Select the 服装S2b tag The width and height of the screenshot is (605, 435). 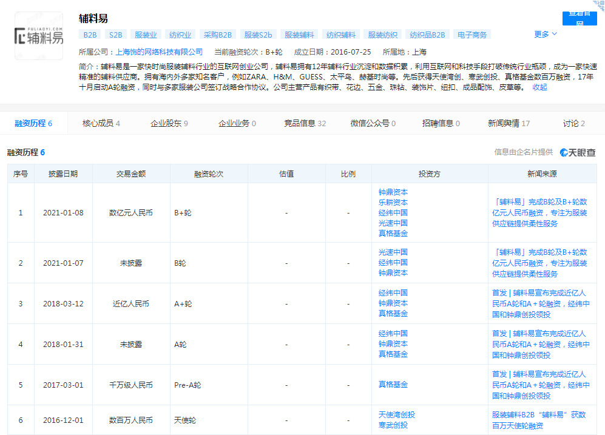point(258,35)
